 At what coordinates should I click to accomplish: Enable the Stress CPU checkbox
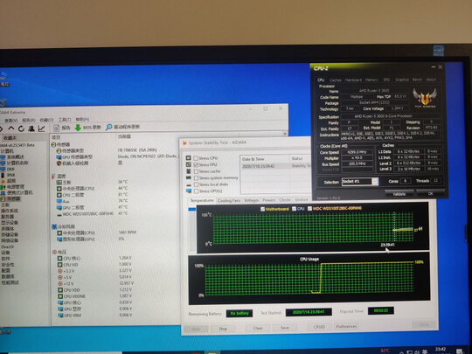196,158
